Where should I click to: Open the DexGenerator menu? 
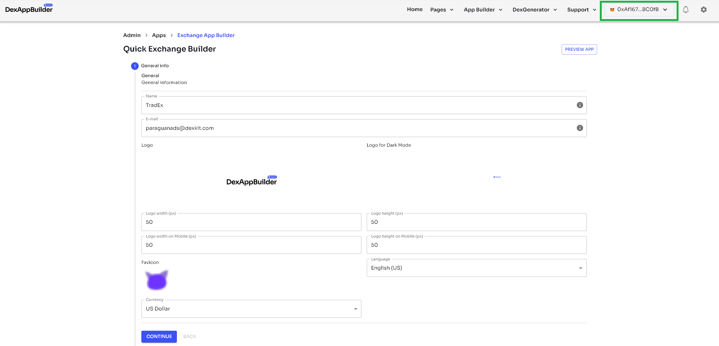pos(534,10)
